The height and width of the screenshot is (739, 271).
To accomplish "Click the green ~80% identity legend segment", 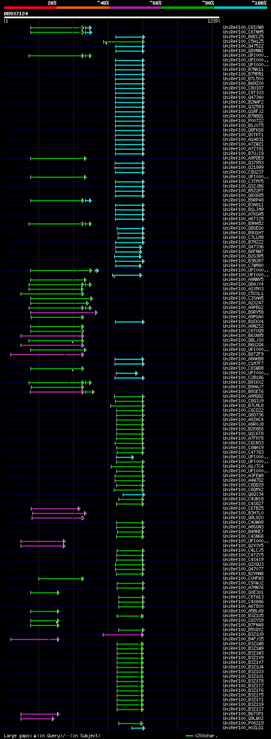I will click(x=188, y=8).
